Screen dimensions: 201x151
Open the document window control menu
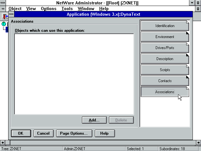point(3,8)
